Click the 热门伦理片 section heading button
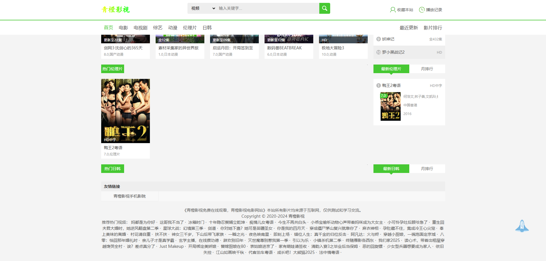 point(112,69)
